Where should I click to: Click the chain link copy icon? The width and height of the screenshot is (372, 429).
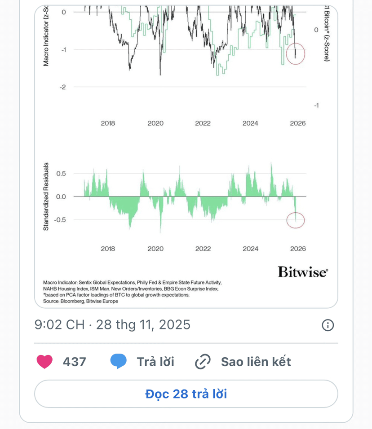[203, 361]
